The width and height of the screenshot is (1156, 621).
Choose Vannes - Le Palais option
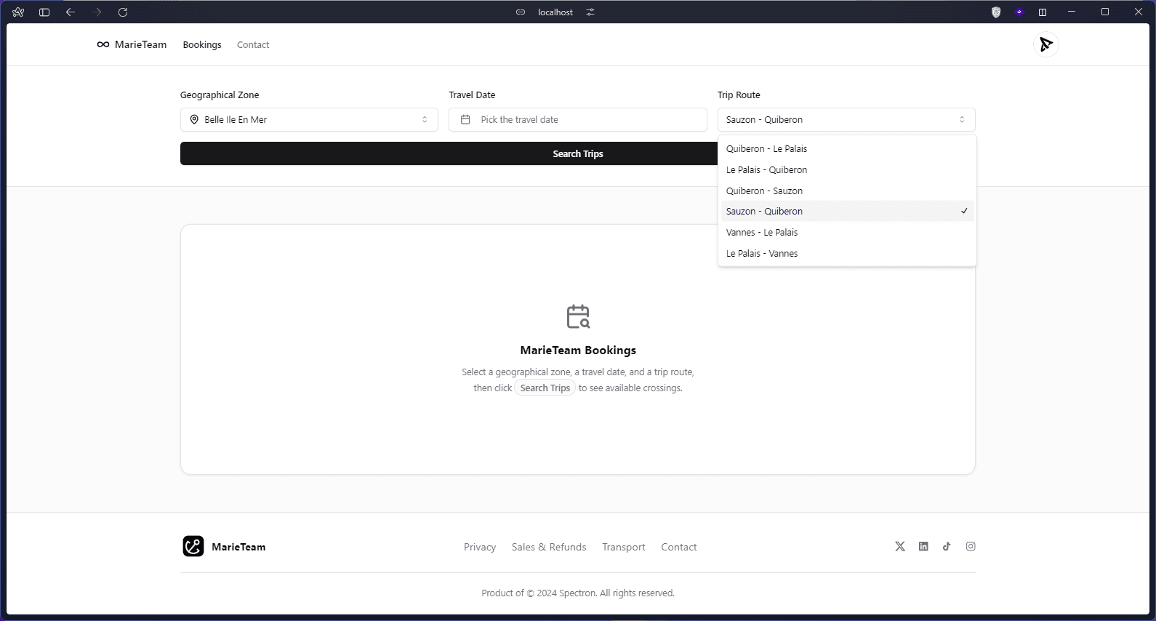[761, 232]
